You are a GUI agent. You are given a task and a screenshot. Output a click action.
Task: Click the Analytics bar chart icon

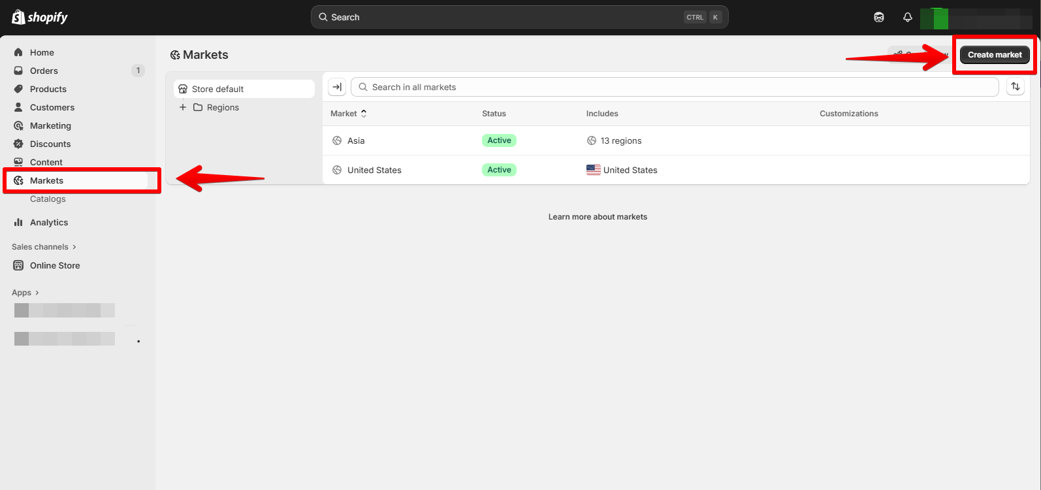[18, 222]
